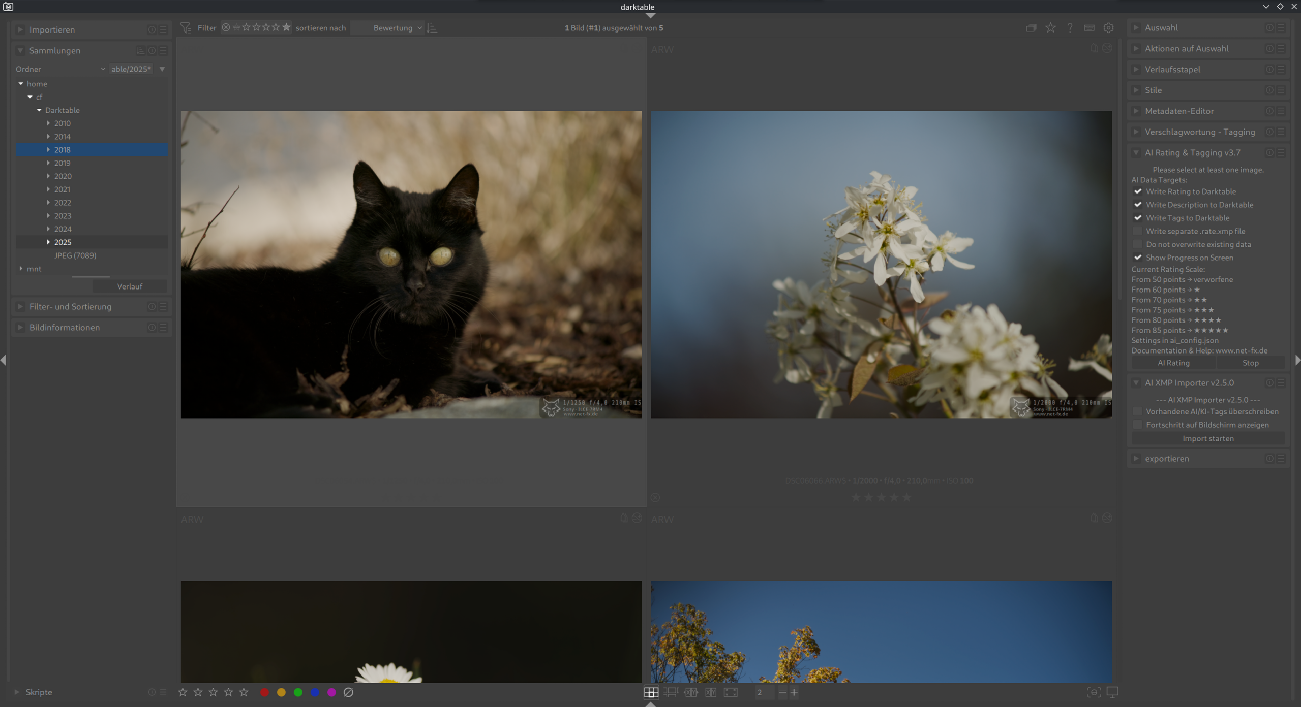This screenshot has width=1301, height=707.
Task: Select the culling mode layout icon
Action: pyautogui.click(x=691, y=692)
